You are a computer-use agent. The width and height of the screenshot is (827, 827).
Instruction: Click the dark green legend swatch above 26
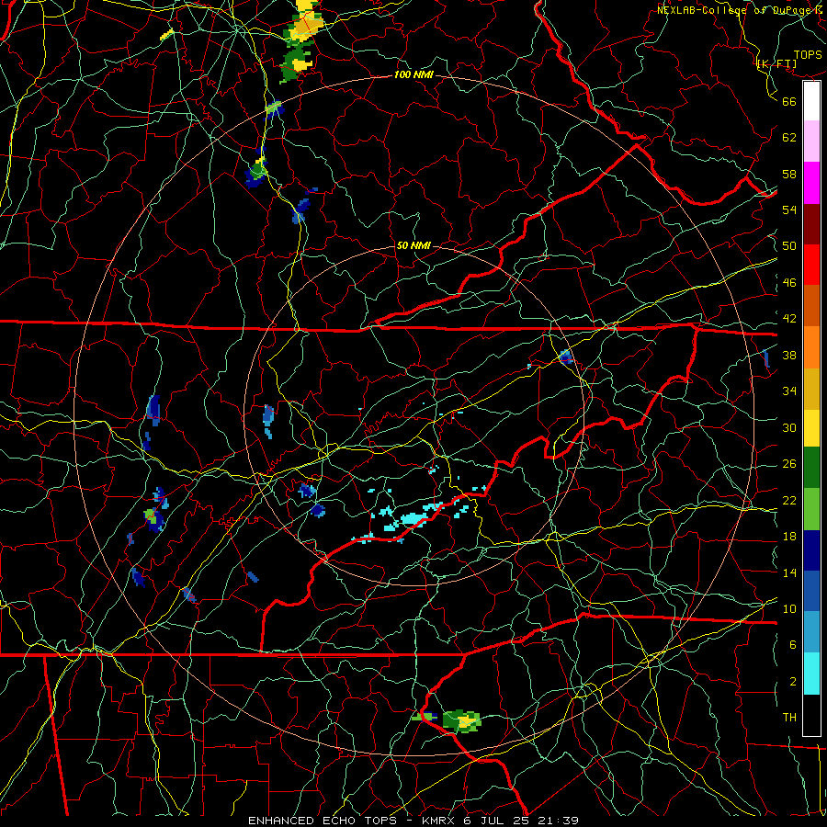811,468
